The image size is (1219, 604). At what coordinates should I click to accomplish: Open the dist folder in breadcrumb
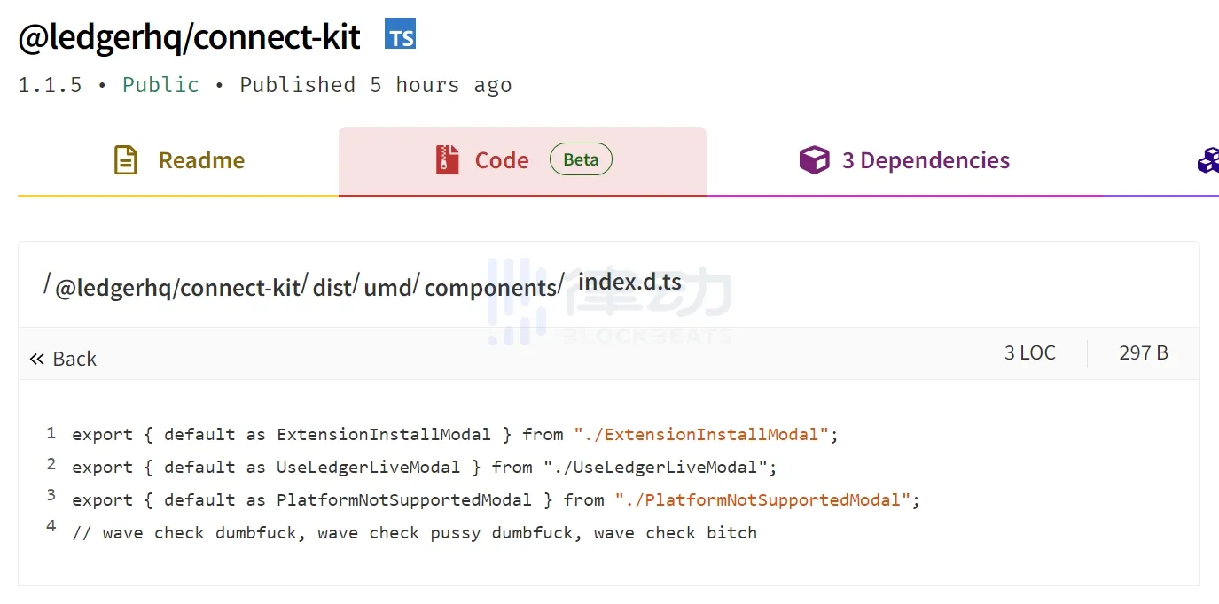[x=332, y=288]
